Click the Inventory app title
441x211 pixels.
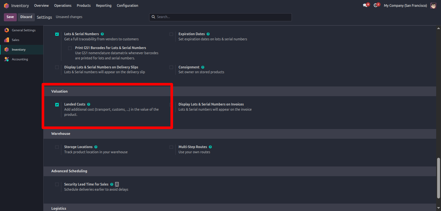20,6
